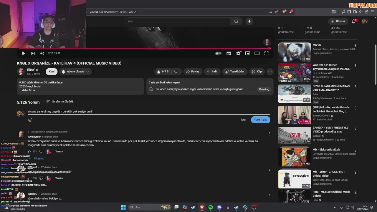Screen dimensions: 377x212
Task: Open options menu for pinned valeyronn comment
Action: pos(269,134)
